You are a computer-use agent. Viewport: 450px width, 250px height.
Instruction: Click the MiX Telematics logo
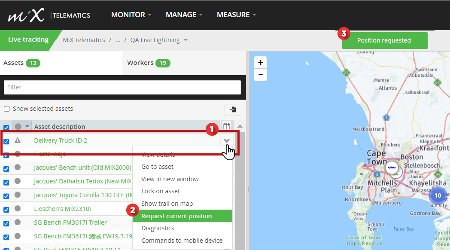coord(49,15)
